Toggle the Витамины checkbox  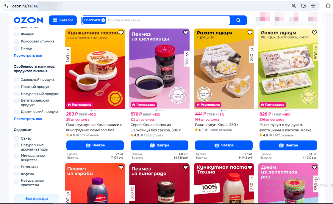click(16, 167)
